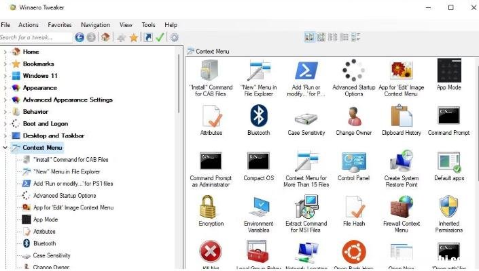Expand the Behavior tree node arrow

[x=5, y=112]
